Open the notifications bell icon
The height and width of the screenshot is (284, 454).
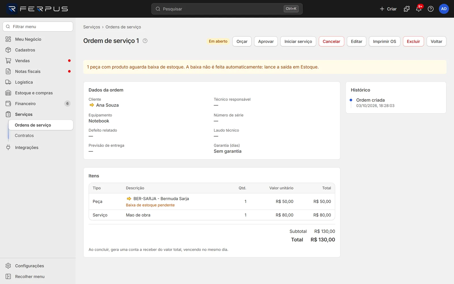(x=419, y=9)
